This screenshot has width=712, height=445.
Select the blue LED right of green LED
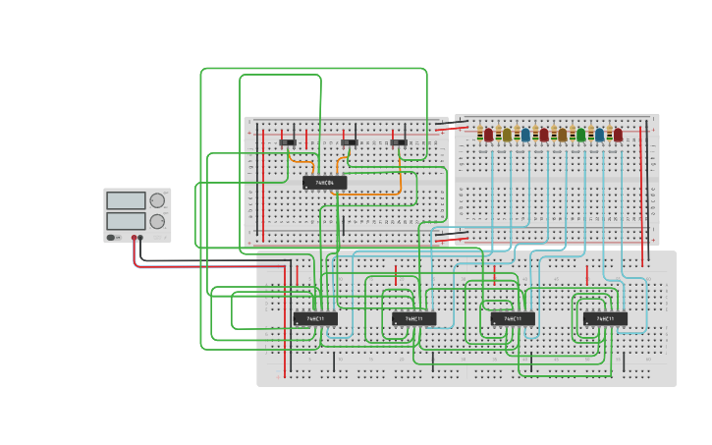600,135
